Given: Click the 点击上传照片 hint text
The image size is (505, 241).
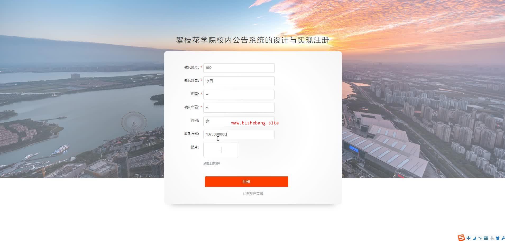Looking at the screenshot, I should point(212,163).
